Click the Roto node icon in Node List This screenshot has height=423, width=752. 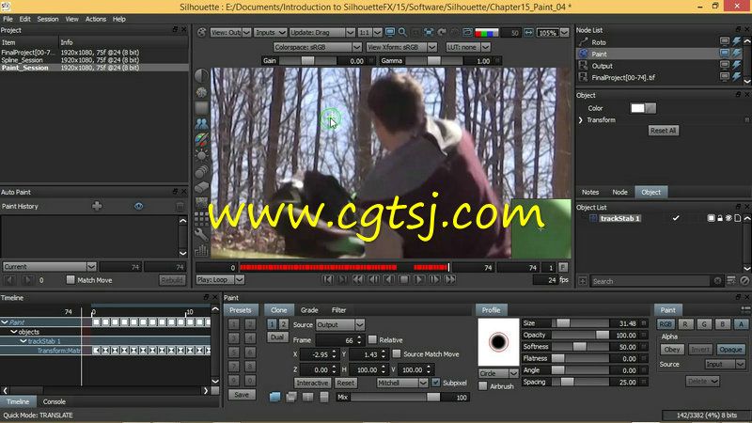583,42
